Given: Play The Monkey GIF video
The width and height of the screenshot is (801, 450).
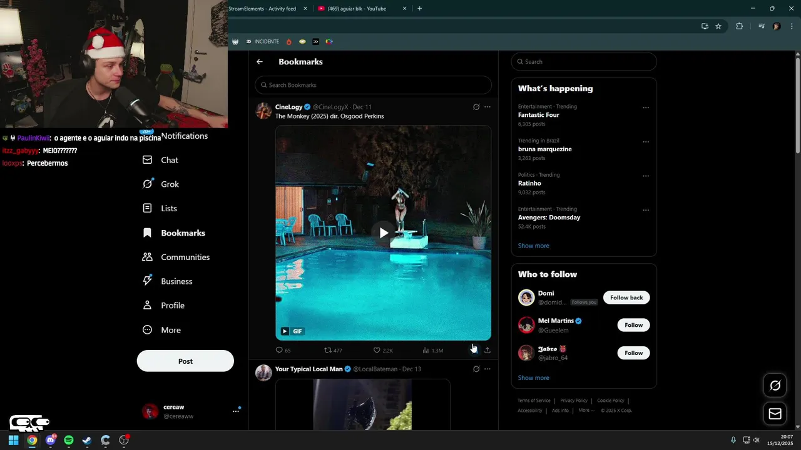Looking at the screenshot, I should tap(384, 232).
